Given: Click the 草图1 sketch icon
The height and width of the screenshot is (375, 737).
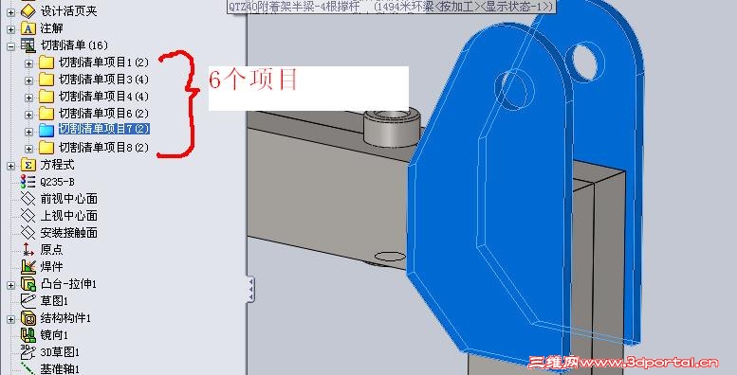Looking at the screenshot, I should [28, 301].
